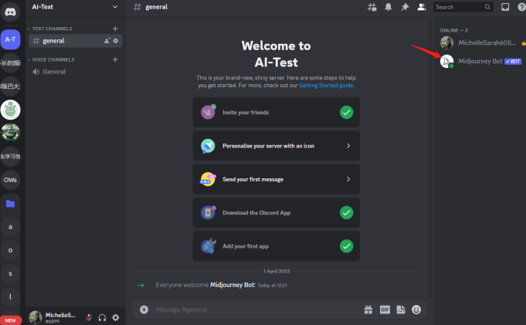
Task: Open Midjourney Bot in member list
Action: tap(480, 61)
